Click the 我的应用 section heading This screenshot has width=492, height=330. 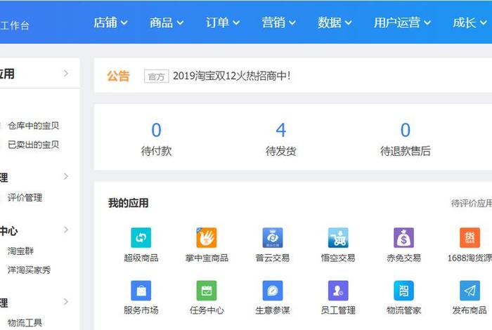click(x=129, y=203)
